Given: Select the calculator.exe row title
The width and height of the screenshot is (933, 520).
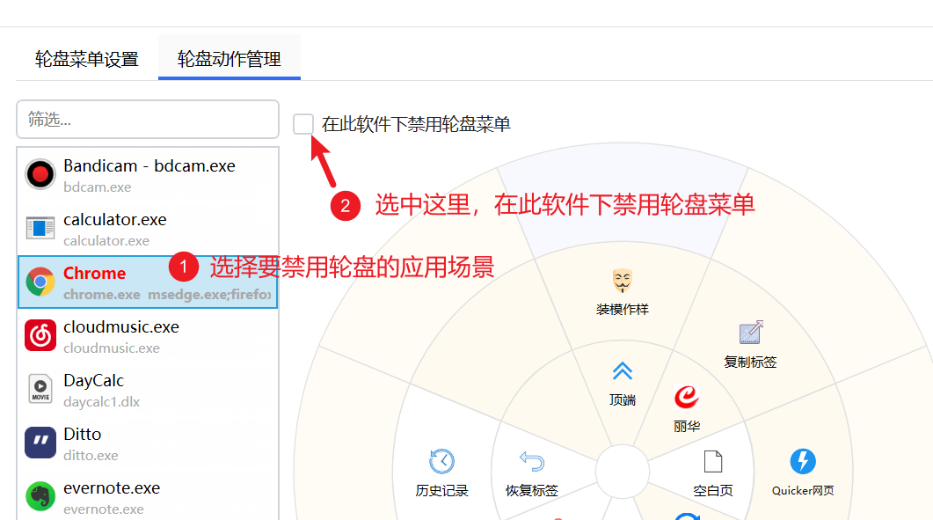Looking at the screenshot, I should click(115, 219).
